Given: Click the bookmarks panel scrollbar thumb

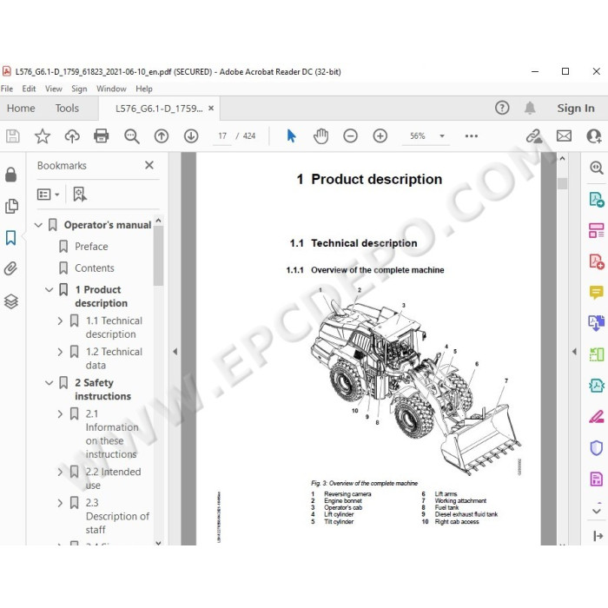Looking at the screenshot, I should click(158, 256).
